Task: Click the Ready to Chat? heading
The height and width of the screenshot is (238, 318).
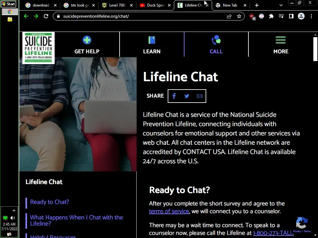Action: tap(179, 190)
